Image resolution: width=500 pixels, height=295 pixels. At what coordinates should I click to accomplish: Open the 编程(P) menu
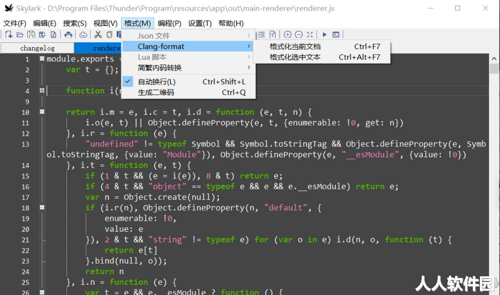coord(169,23)
